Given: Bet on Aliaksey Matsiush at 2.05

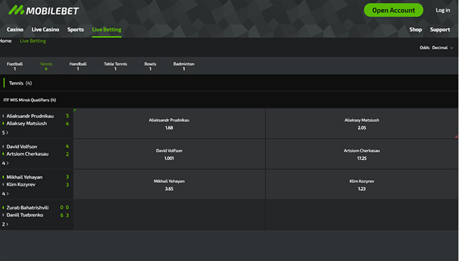Looking at the screenshot, I should point(362,124).
